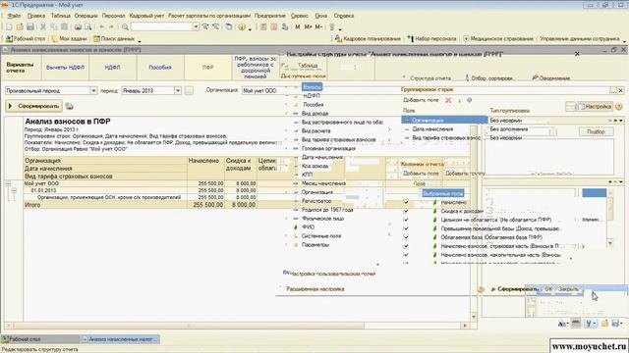629x353 pixels.
Task: Expand the Физическое лицо field node
Action: click(x=286, y=219)
